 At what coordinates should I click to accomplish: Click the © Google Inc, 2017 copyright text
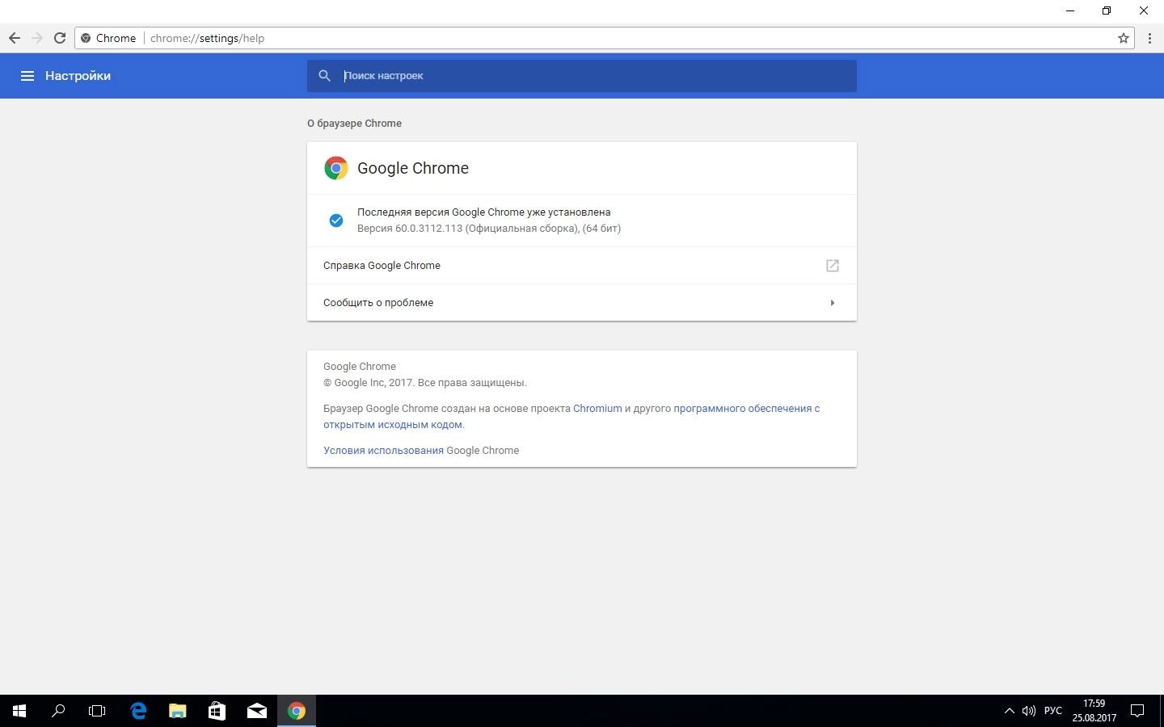[424, 383]
